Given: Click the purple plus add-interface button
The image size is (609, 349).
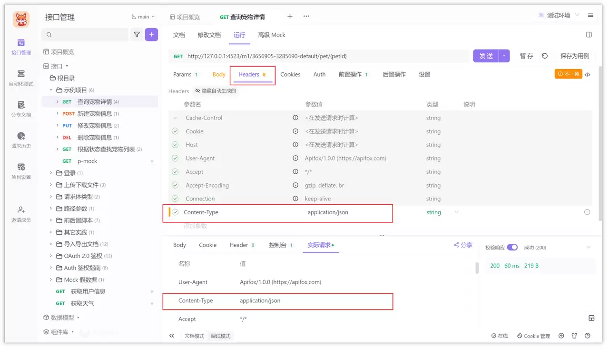Looking at the screenshot, I should click(x=151, y=34).
